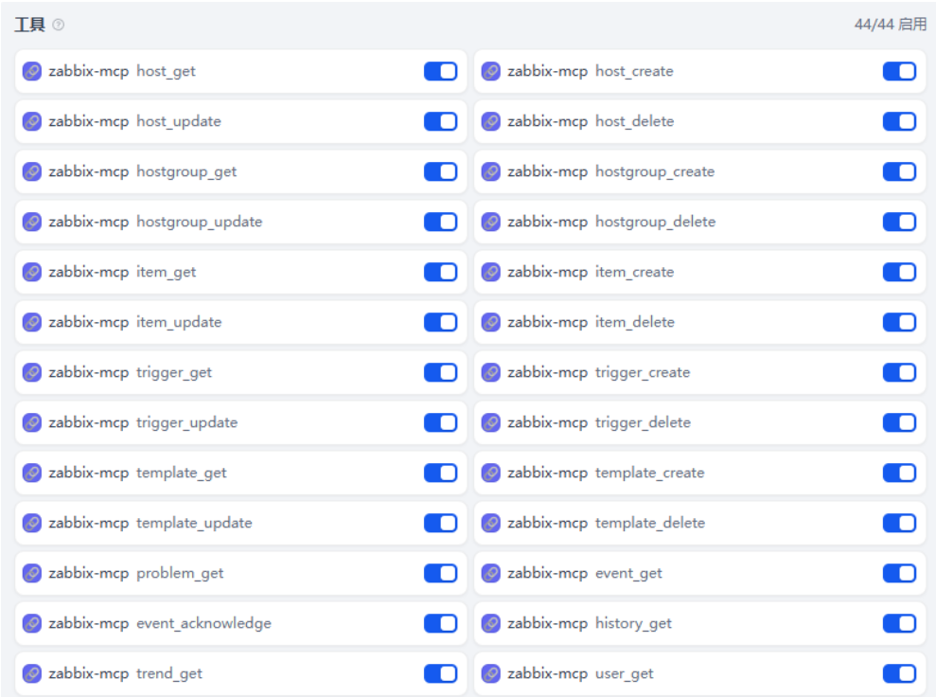The image size is (936, 697).
Task: Click the link icon for trigger_create
Action: tap(490, 372)
